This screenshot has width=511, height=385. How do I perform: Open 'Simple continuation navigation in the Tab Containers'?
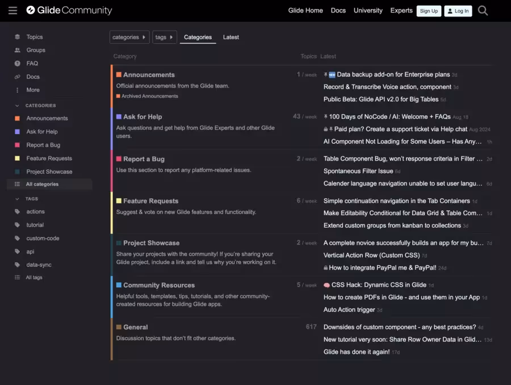tap(397, 201)
